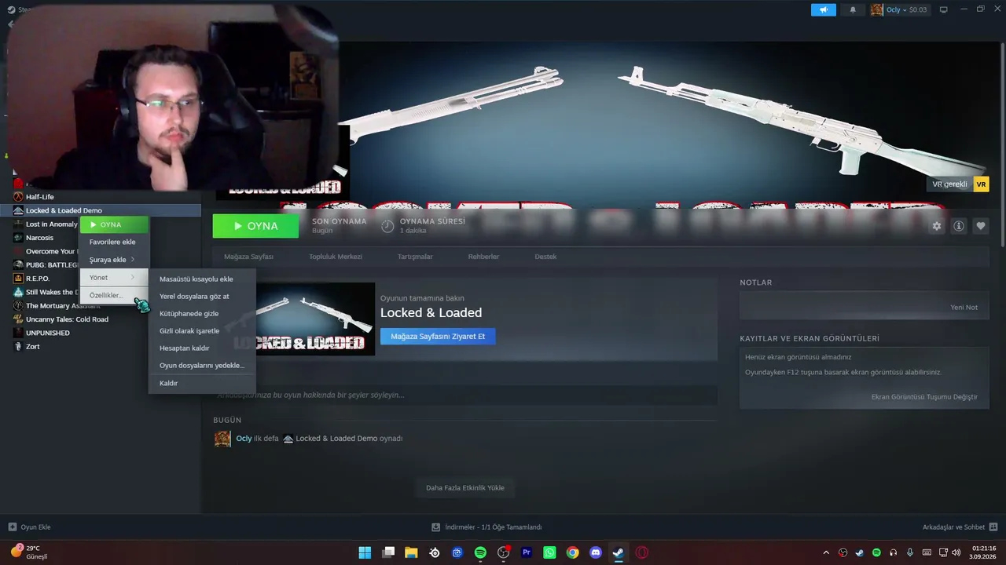Click Daha Fazla Etkinlik Yükle button
The width and height of the screenshot is (1006, 565).
click(x=465, y=487)
